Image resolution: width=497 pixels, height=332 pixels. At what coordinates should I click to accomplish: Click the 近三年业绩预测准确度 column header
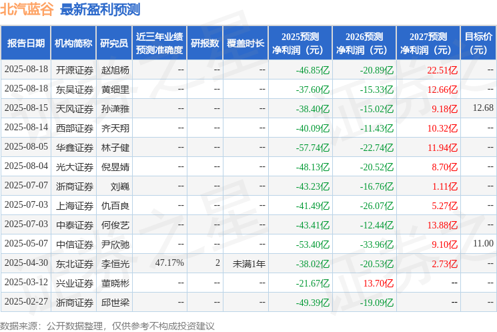pos(159,43)
